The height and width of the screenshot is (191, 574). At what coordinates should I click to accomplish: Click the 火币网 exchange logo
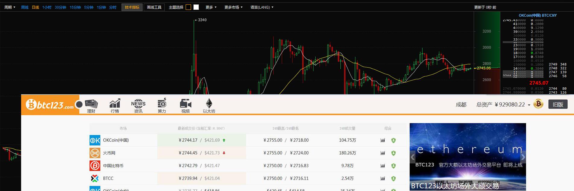[95, 153]
